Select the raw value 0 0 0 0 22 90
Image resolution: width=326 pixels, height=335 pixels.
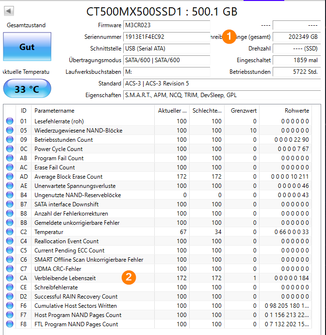coord(292,139)
